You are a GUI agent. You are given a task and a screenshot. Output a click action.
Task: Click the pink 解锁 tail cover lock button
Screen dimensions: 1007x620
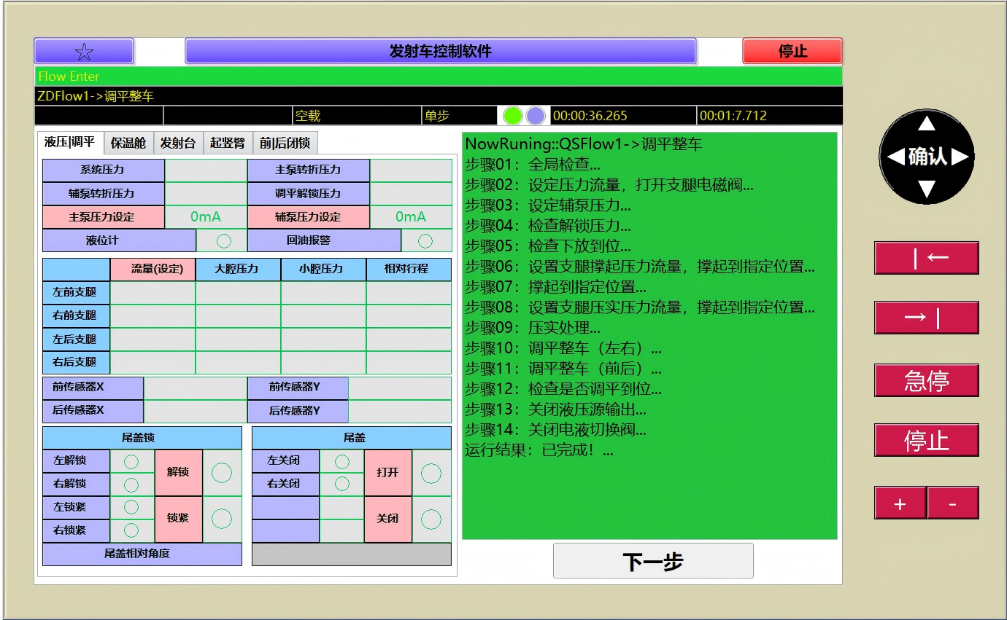click(x=178, y=472)
